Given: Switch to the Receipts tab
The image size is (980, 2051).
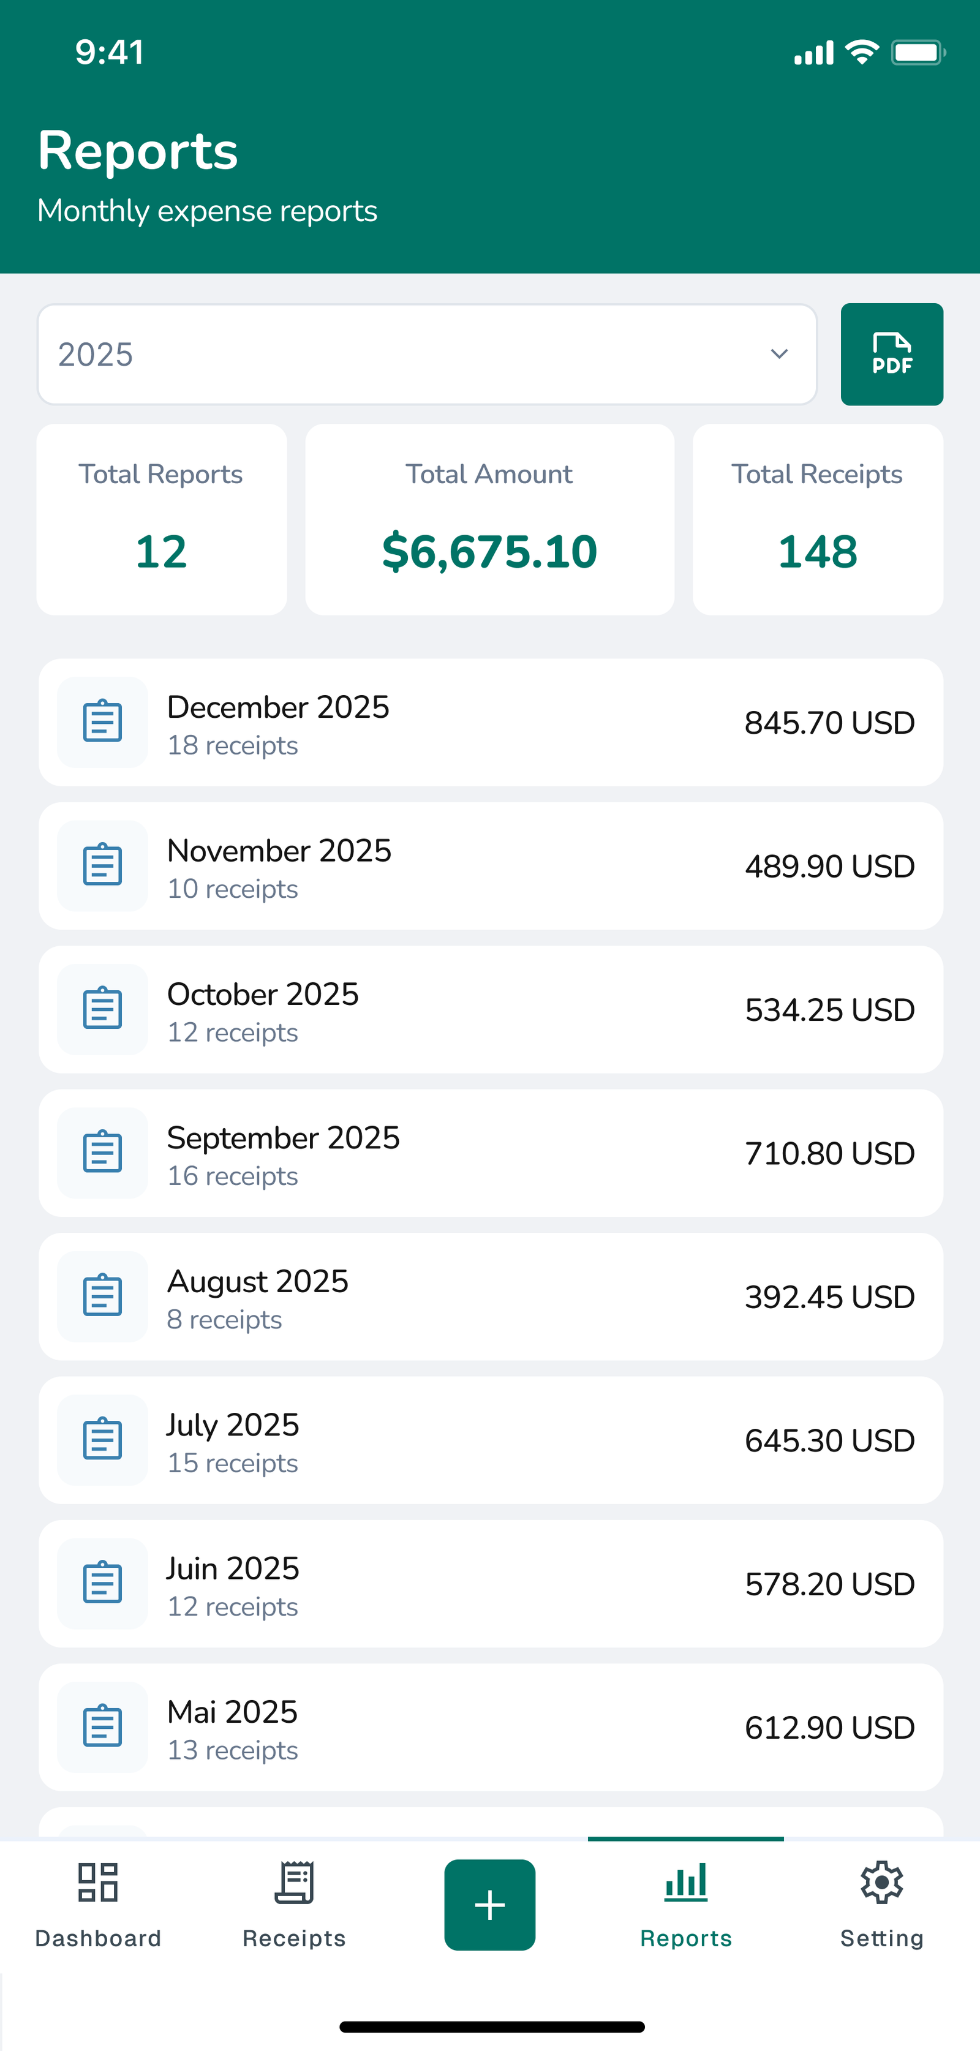Looking at the screenshot, I should [x=294, y=1903].
